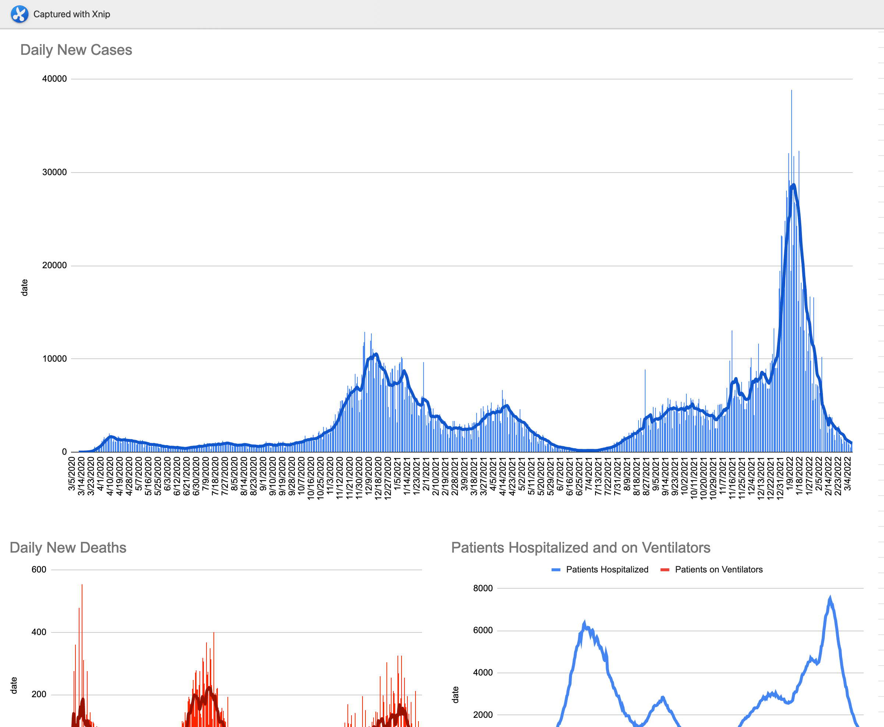
Task: Click the 'Captured with Xnip' title text
Action: tap(72, 14)
